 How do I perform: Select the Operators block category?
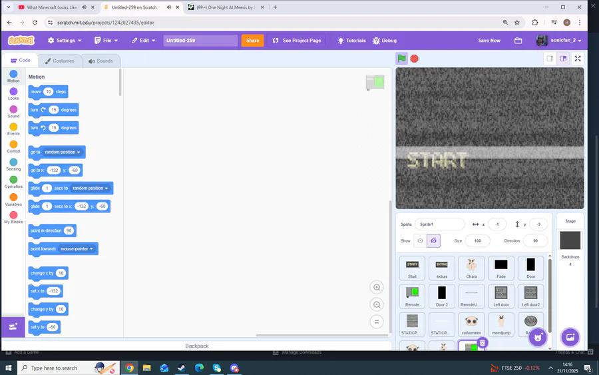[x=13, y=183]
